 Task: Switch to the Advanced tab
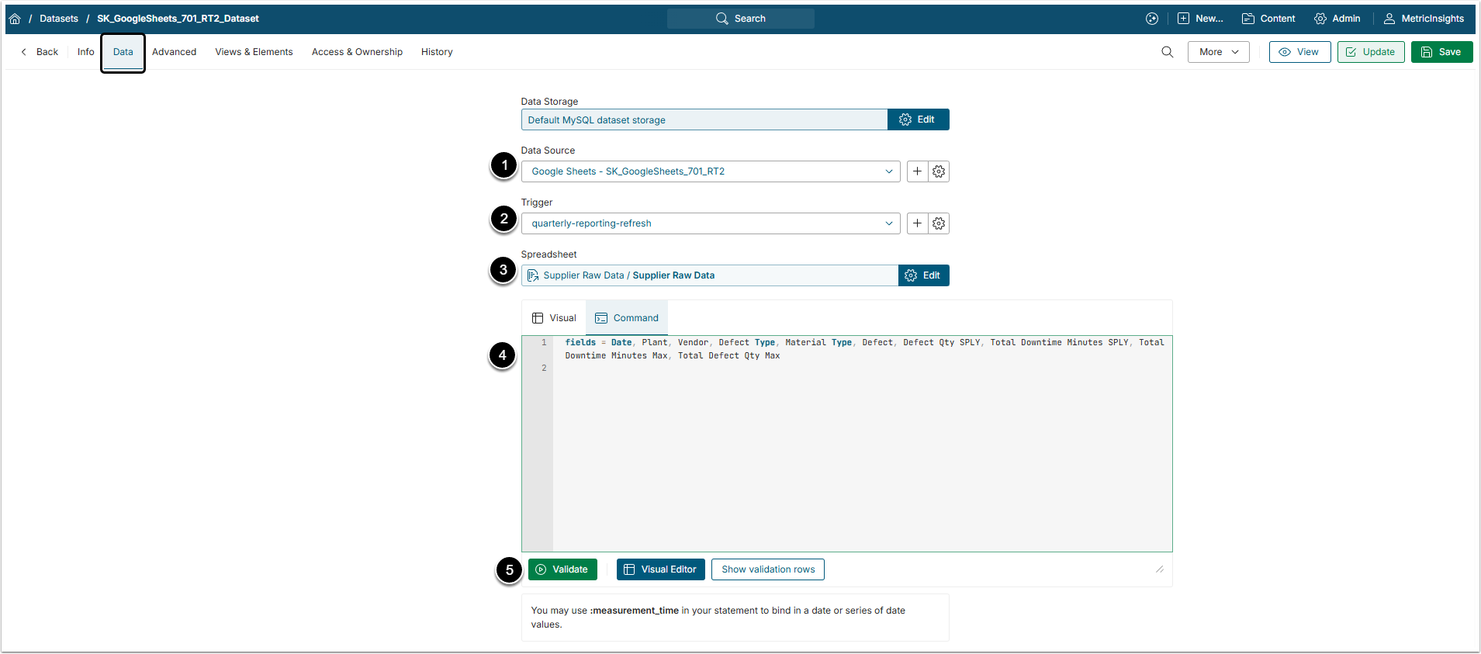pos(174,52)
